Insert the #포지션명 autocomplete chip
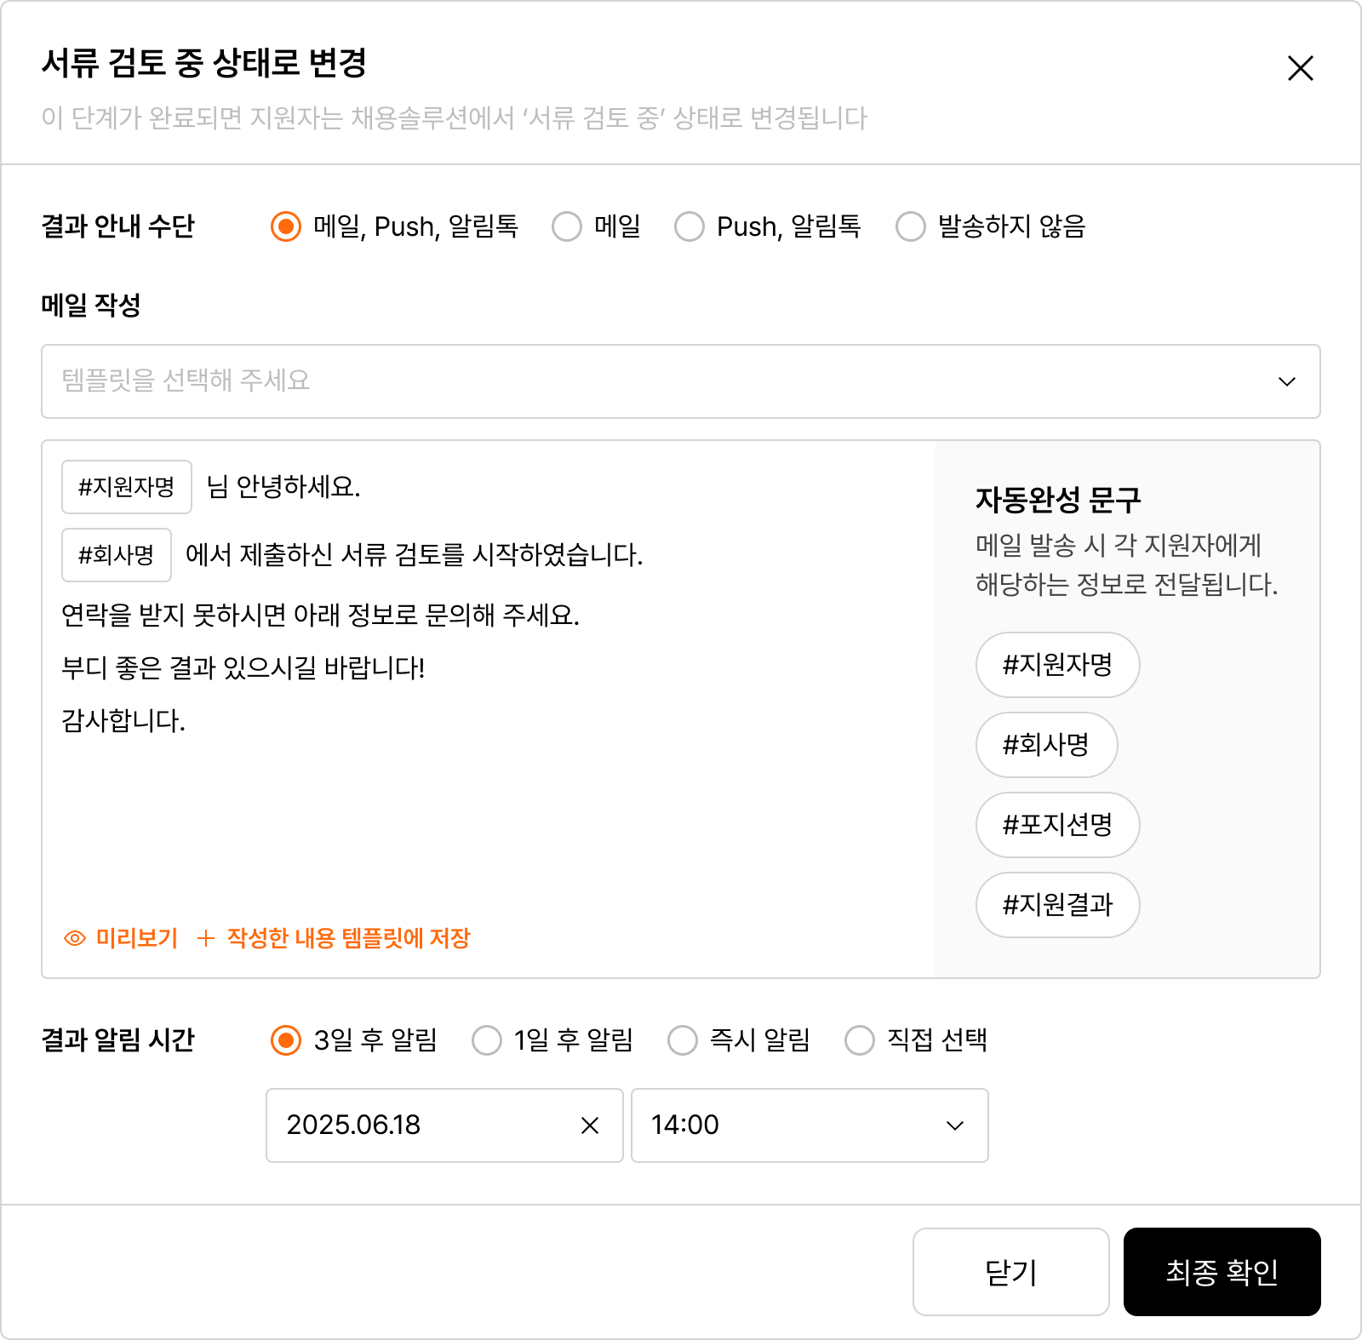 pos(1057,825)
